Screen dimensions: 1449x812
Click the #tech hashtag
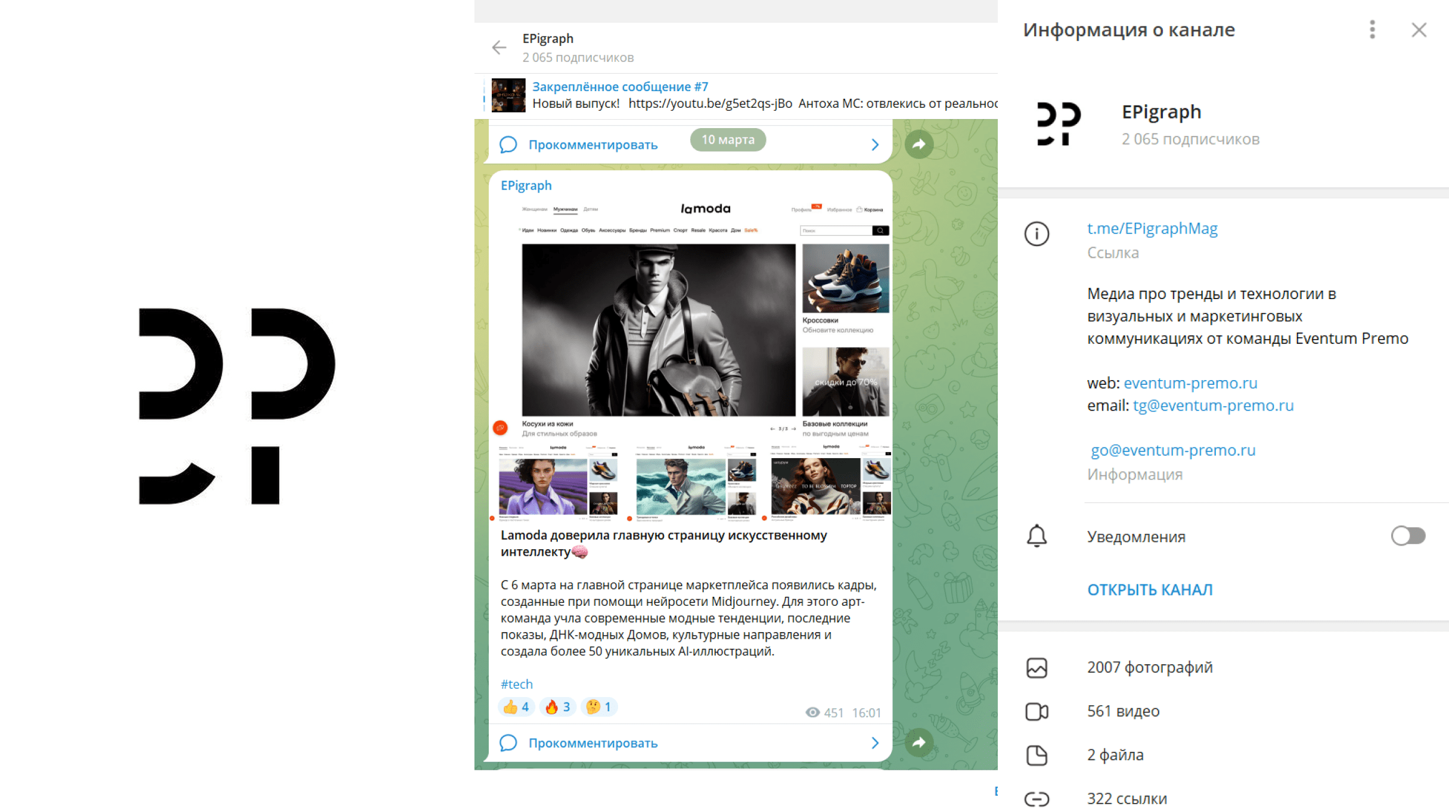click(516, 684)
